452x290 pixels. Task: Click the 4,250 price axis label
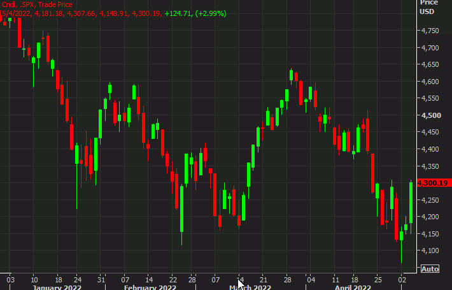tap(430, 200)
